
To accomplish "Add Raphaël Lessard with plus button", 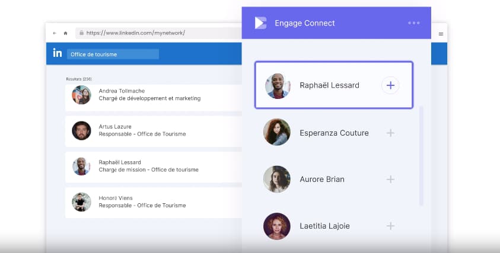I will click(x=390, y=85).
